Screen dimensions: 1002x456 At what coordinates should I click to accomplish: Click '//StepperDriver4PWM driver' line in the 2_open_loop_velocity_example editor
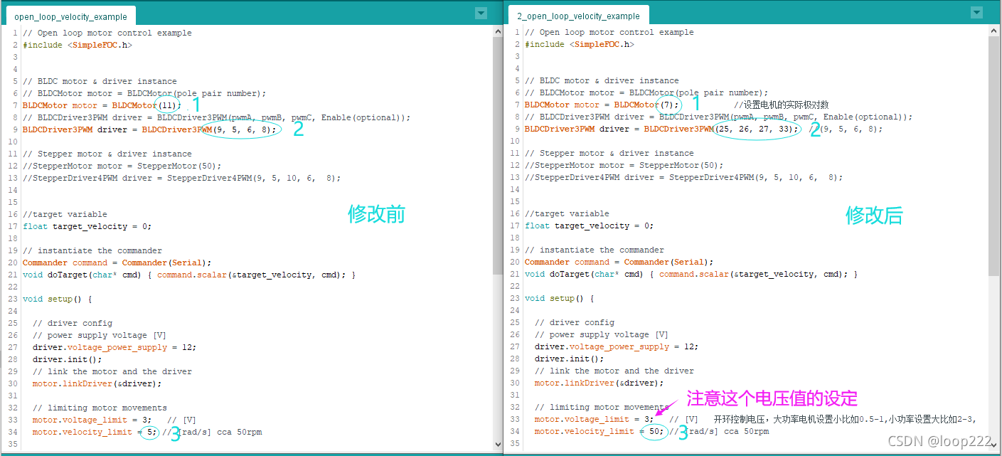(683, 177)
